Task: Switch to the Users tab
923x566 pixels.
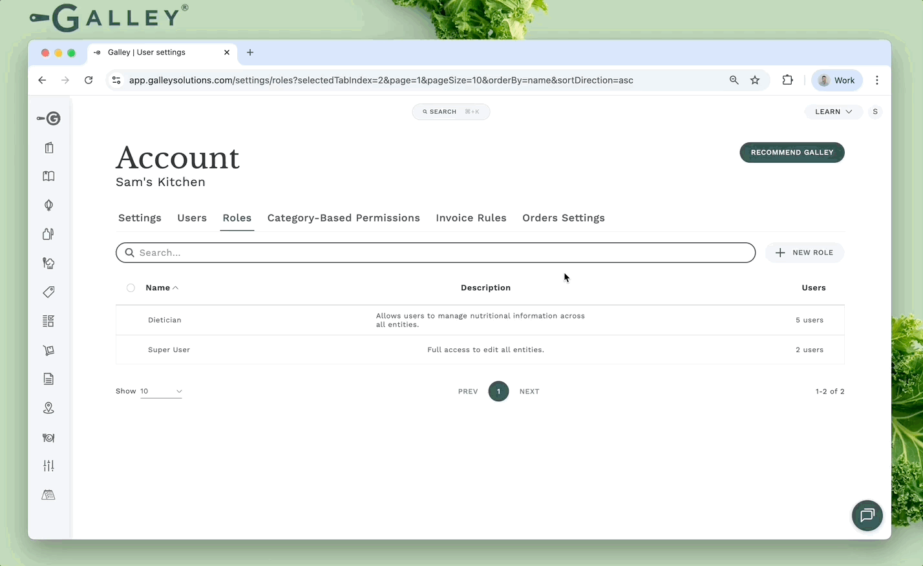Action: tap(192, 218)
